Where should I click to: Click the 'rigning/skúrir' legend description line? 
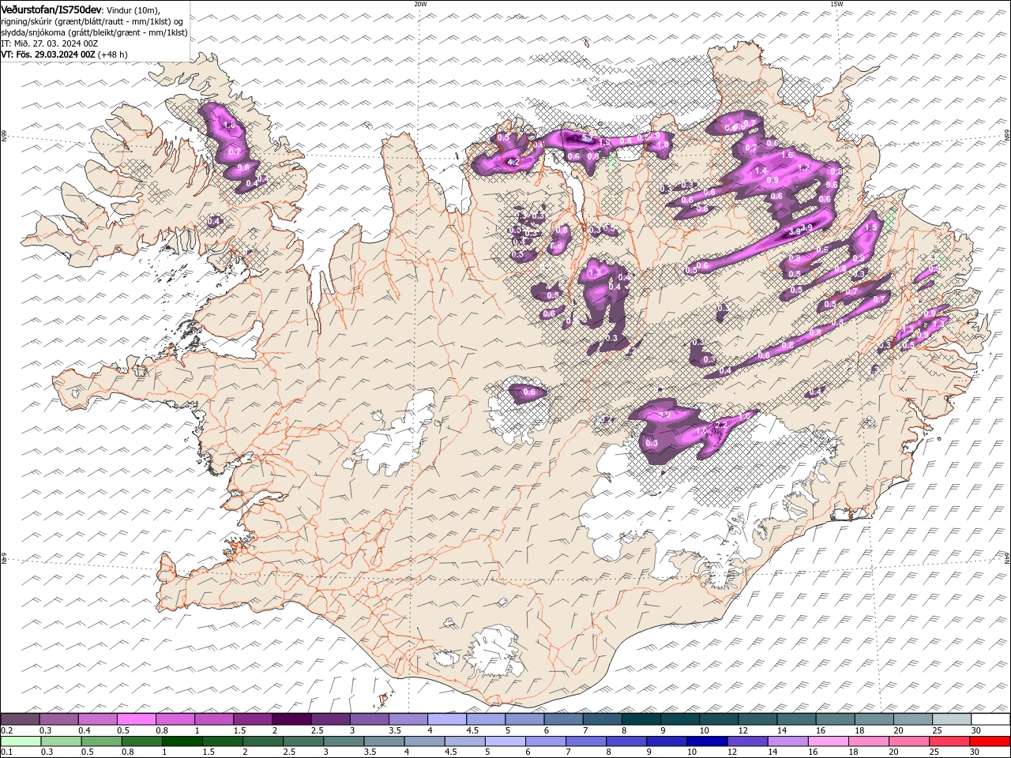coord(92,21)
